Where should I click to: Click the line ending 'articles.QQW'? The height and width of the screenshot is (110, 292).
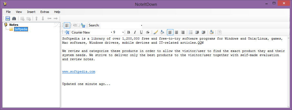(133, 43)
